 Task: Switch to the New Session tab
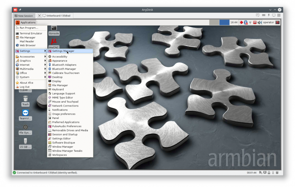pos(24,16)
